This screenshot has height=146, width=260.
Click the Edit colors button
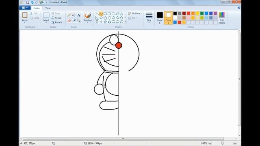(222, 18)
